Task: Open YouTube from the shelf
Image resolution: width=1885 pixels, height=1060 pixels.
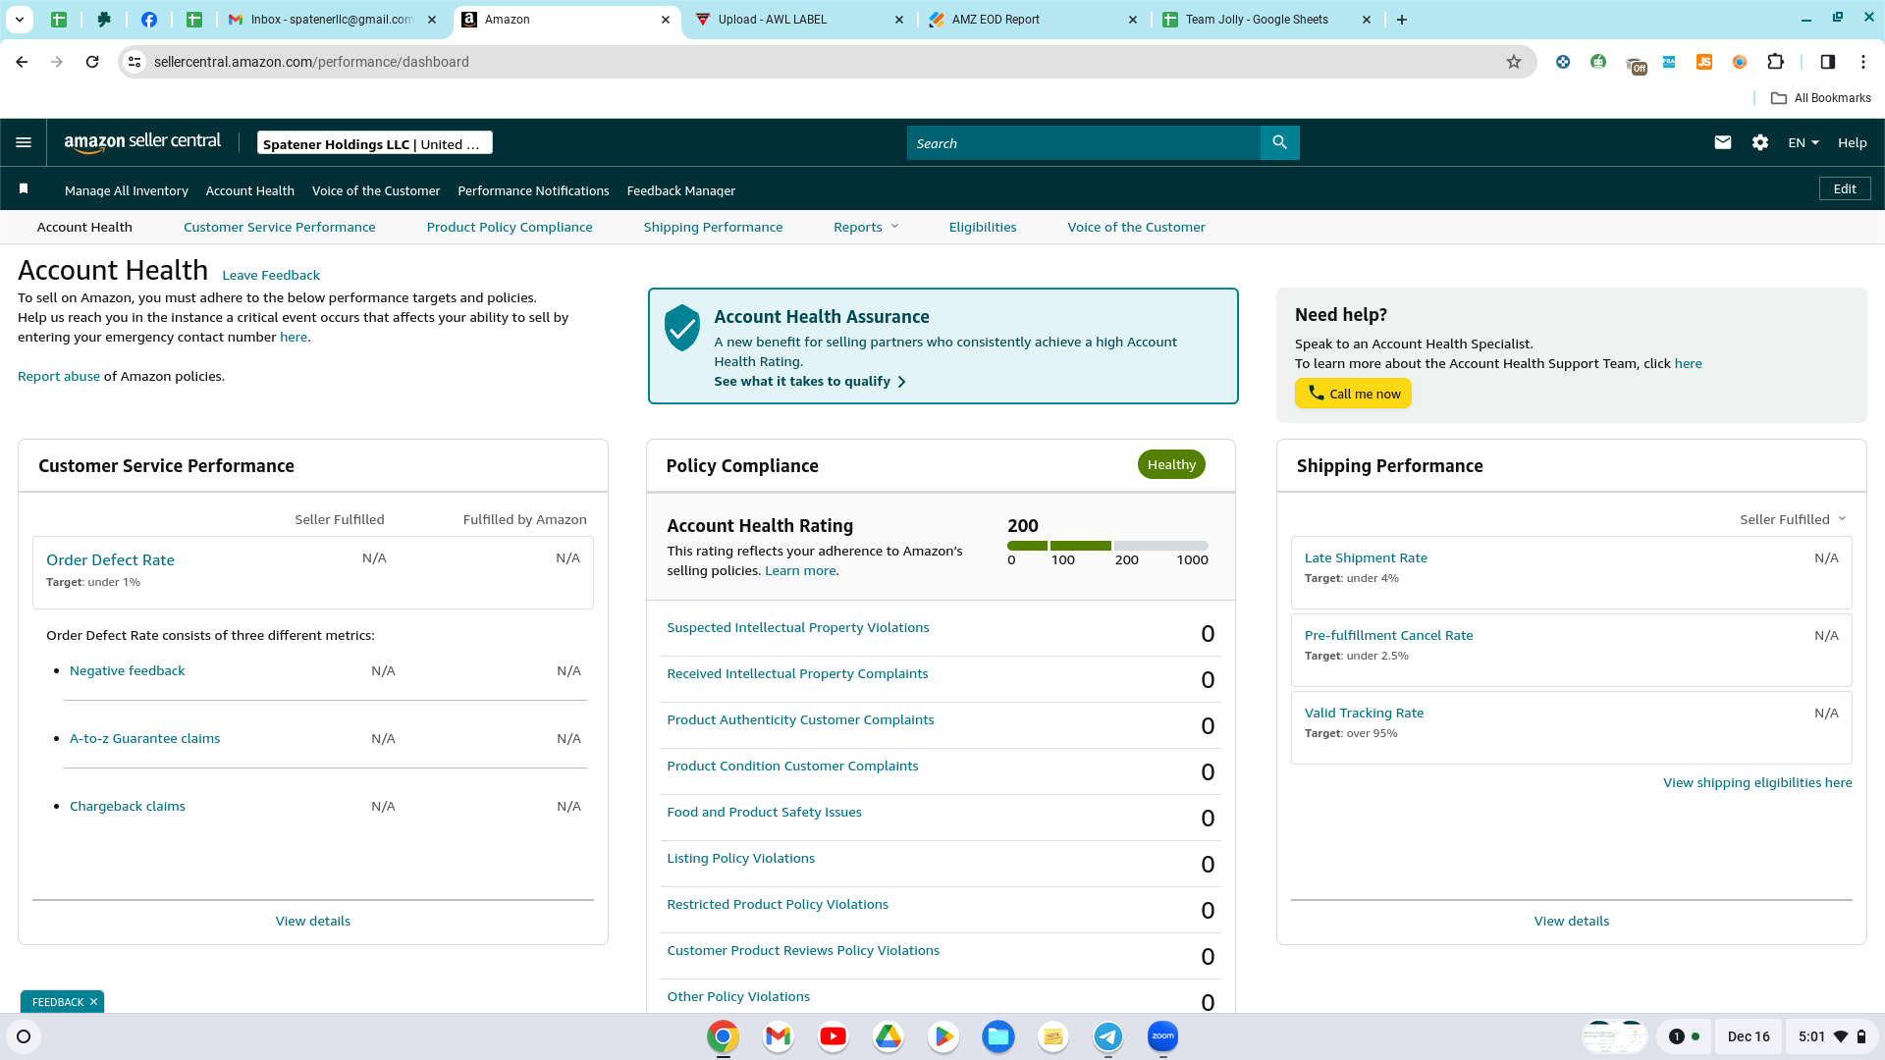Action: tap(833, 1036)
